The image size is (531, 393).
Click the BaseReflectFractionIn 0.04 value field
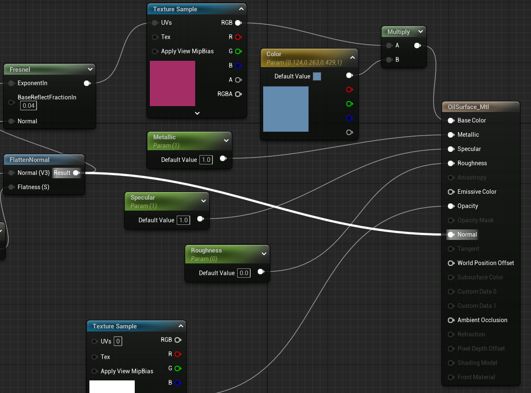coord(29,106)
